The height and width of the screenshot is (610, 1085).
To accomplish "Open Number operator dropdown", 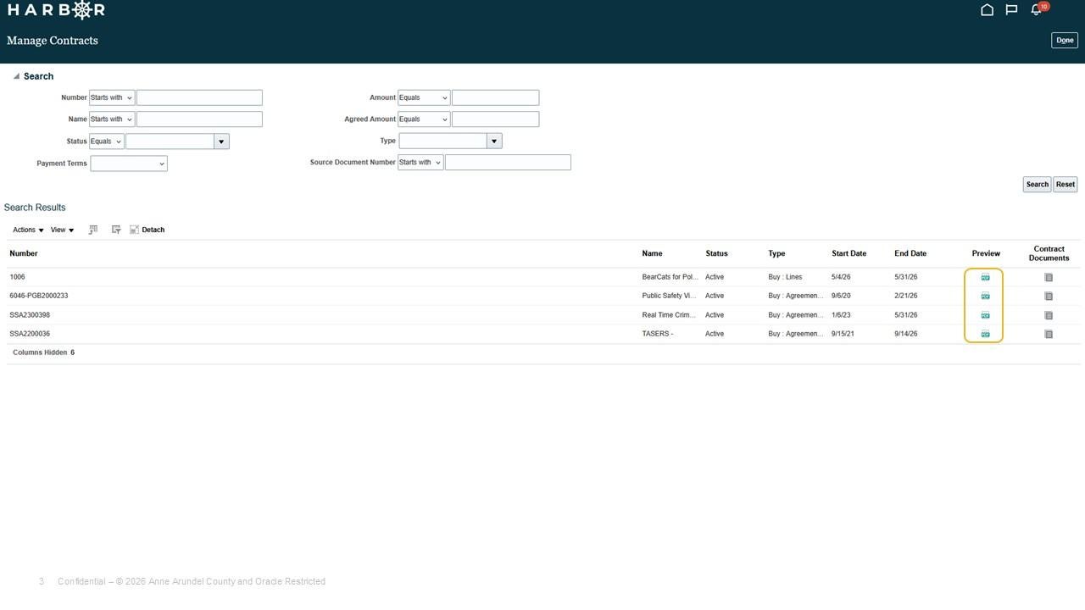I will tap(112, 97).
